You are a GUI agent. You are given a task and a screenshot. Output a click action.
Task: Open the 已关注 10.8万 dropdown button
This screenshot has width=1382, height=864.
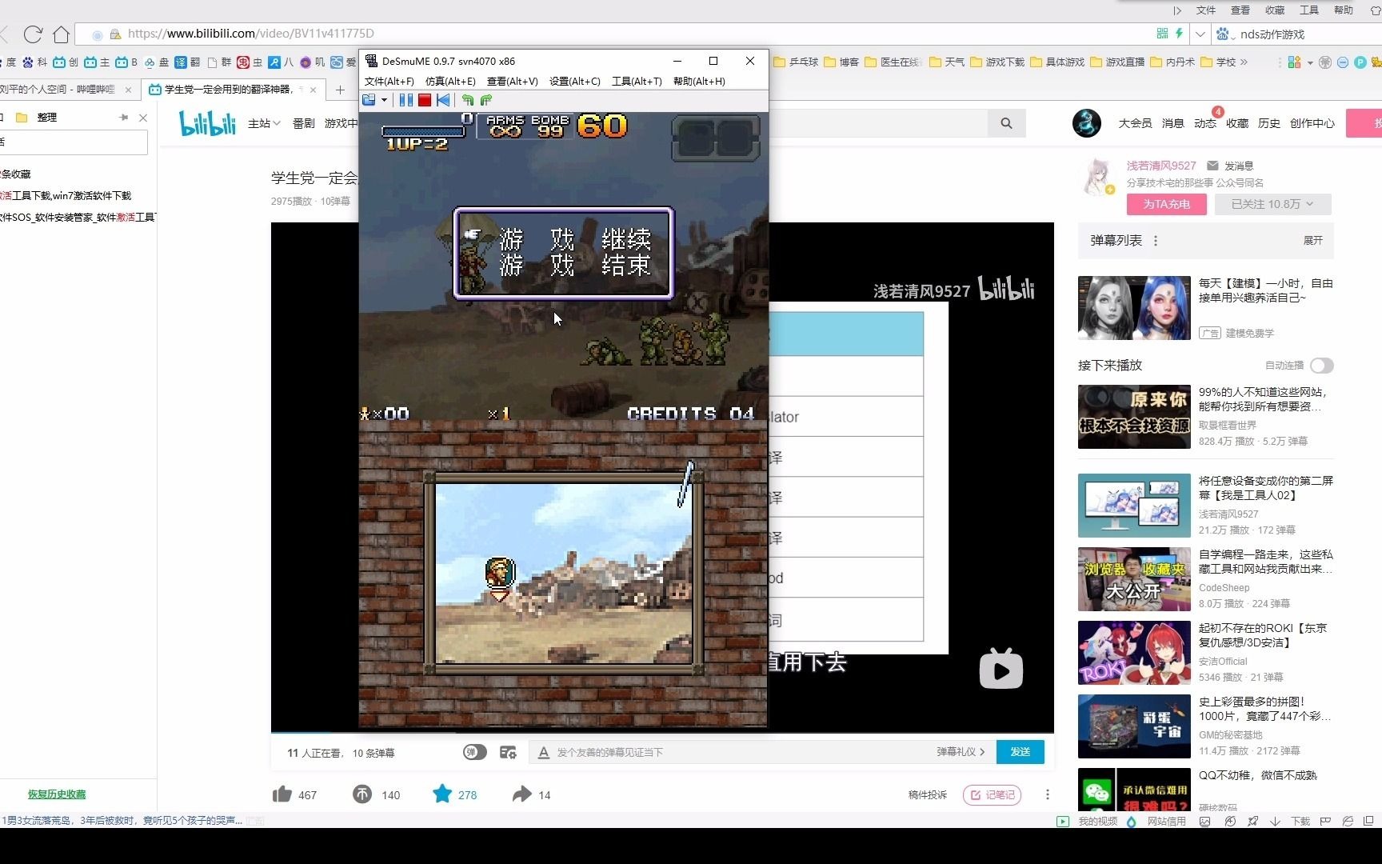[1273, 204]
